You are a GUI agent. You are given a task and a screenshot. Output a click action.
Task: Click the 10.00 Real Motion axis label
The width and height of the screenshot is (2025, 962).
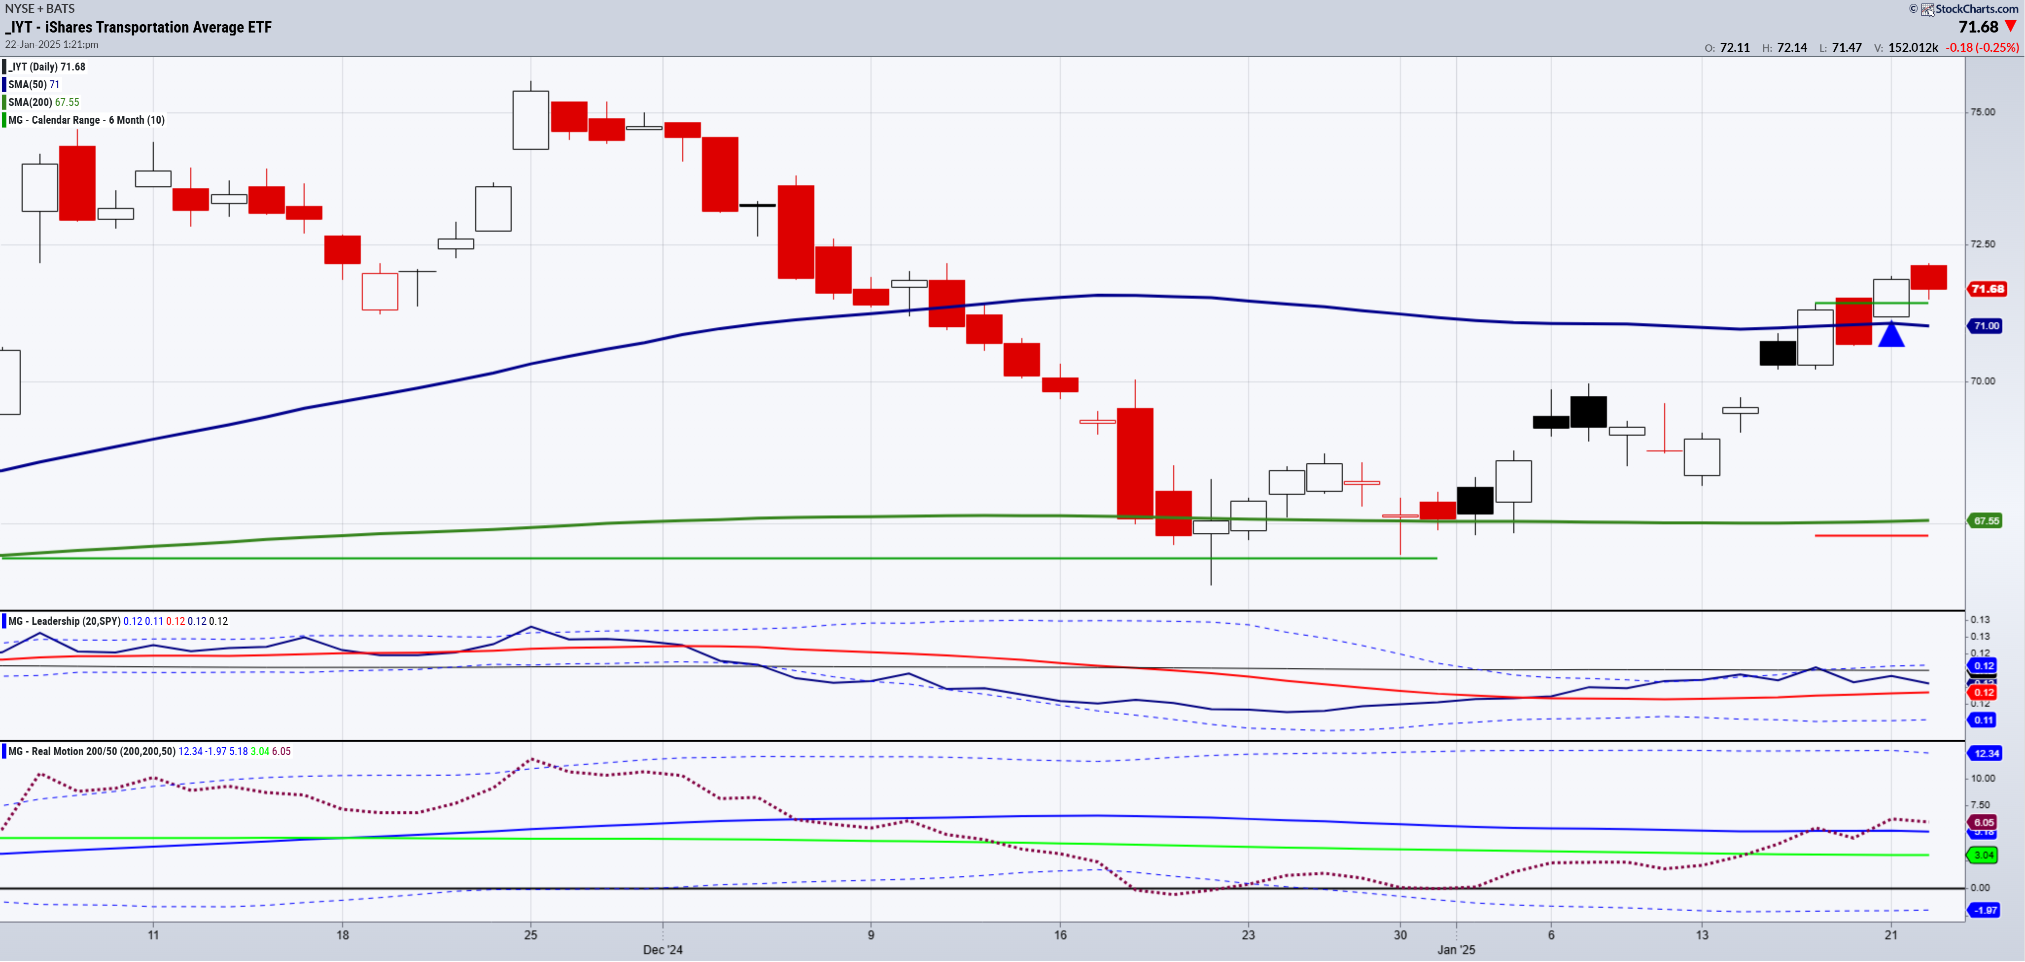point(1983,779)
